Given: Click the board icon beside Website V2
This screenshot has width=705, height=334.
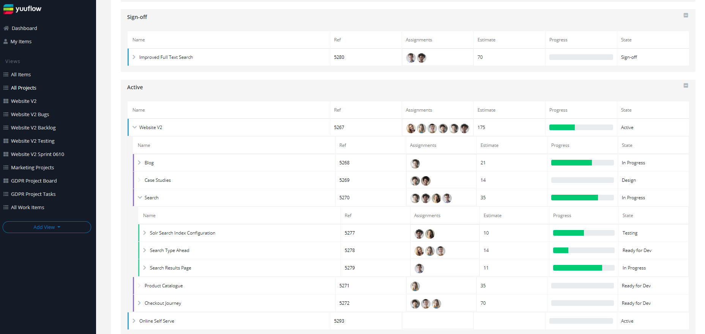Looking at the screenshot, I should 6,101.
